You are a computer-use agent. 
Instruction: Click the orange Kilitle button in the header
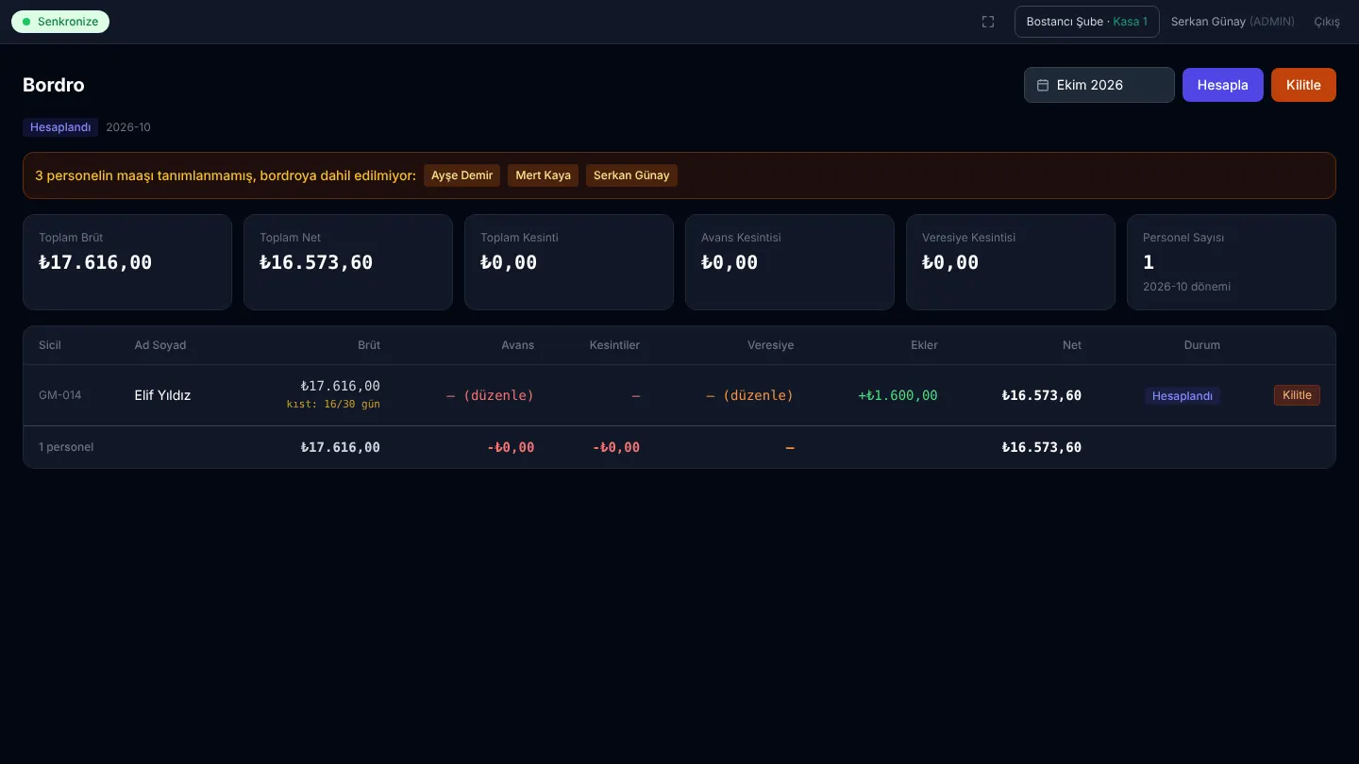1303,85
